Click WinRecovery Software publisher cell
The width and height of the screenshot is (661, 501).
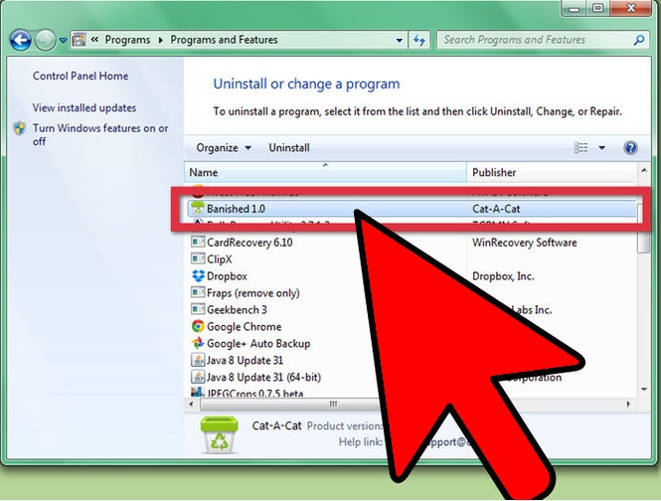coord(525,243)
